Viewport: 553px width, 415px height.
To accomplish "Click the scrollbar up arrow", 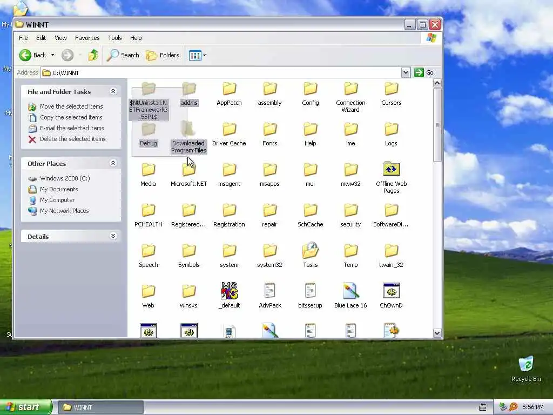I will [437, 83].
